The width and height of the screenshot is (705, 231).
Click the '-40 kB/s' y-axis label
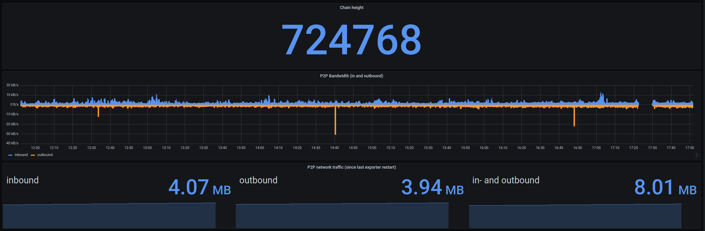tap(12, 143)
